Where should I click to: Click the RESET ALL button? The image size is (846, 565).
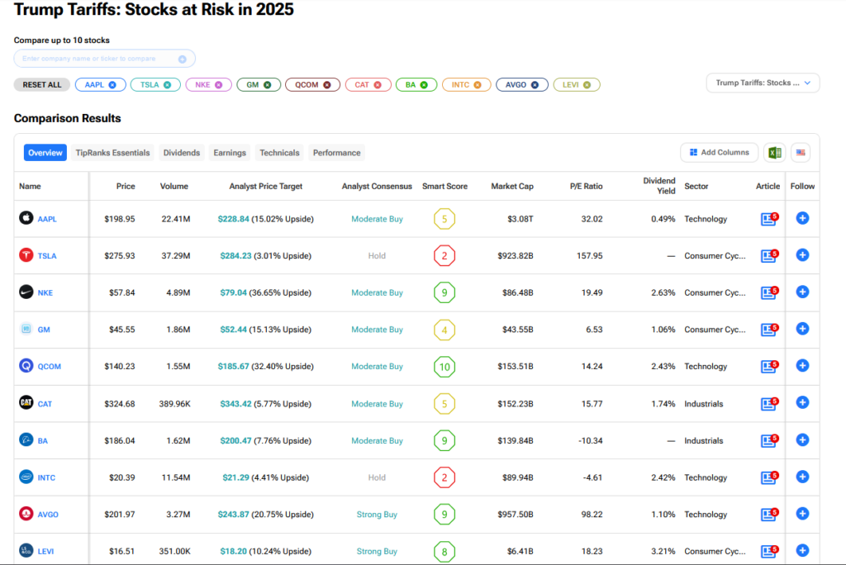[42, 85]
